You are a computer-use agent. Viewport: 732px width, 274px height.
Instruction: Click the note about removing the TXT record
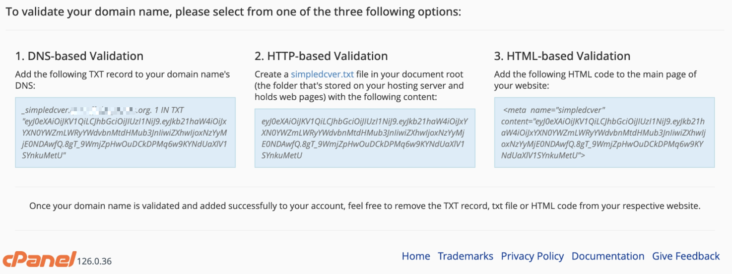coord(365,206)
